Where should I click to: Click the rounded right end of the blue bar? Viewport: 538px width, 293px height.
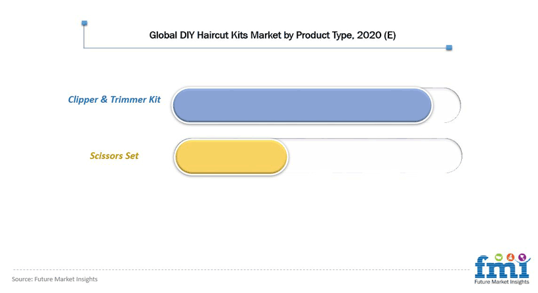point(423,105)
